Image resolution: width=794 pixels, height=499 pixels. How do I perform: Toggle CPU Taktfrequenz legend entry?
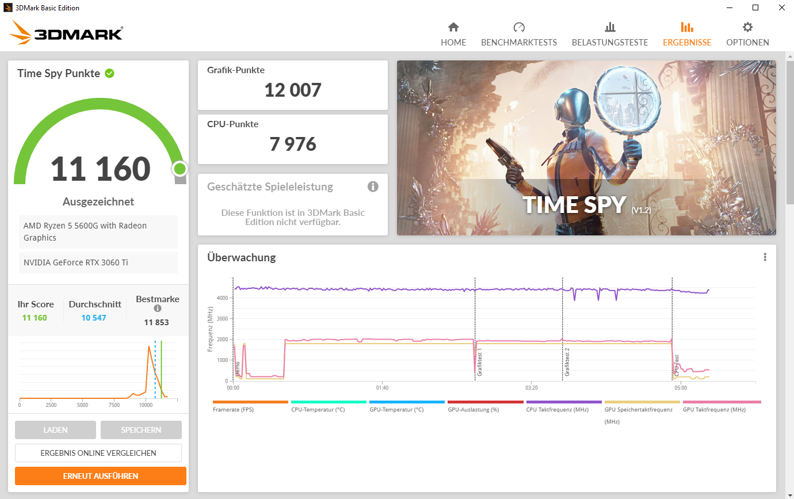pyautogui.click(x=563, y=406)
